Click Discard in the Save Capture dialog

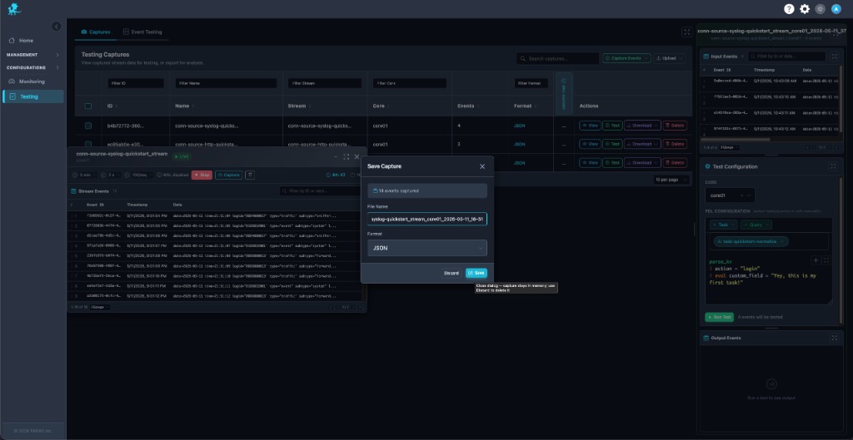point(451,274)
